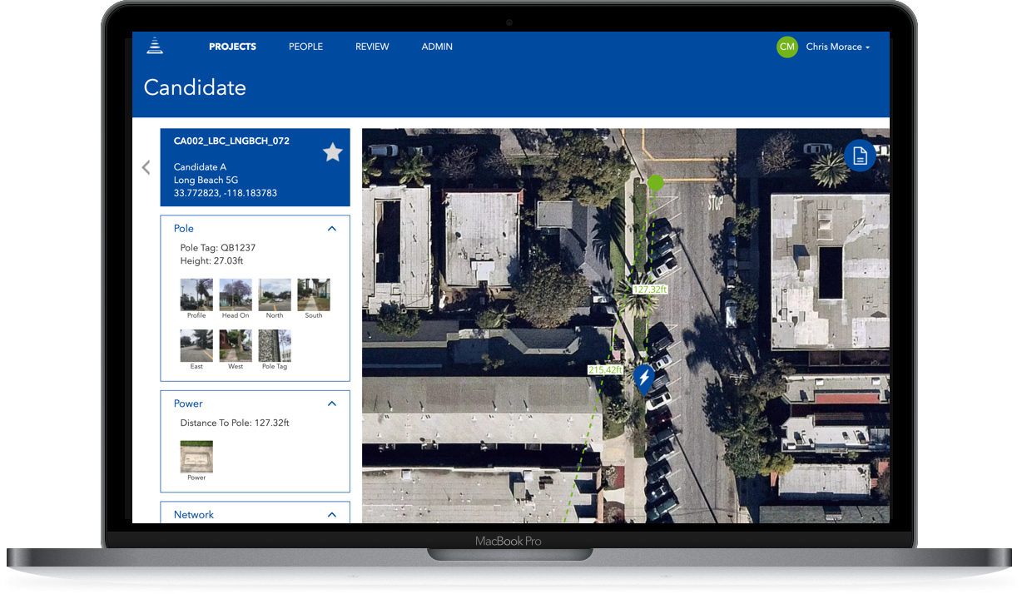The image size is (1022, 594).
Task: View the North pole photo
Action: [275, 295]
